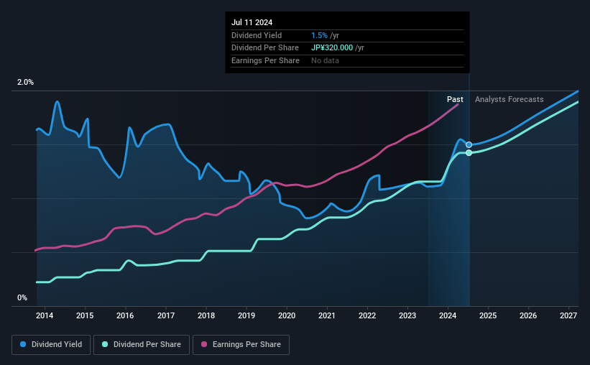Click the Dividend Yield row label in tooltip
590x365 pixels.
click(257, 35)
